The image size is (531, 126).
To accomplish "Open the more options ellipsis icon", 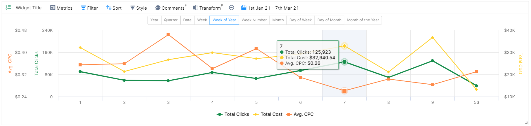I will 232,8.
